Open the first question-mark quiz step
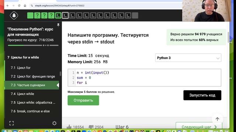 coord(37,15)
